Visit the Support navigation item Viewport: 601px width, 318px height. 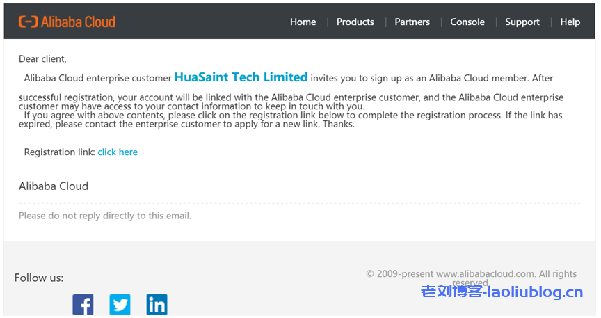[x=522, y=22]
